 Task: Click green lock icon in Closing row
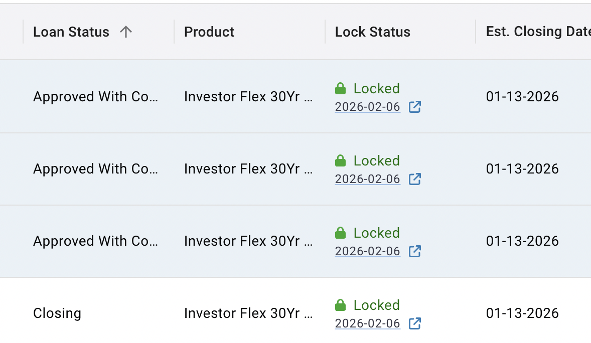[x=340, y=305]
